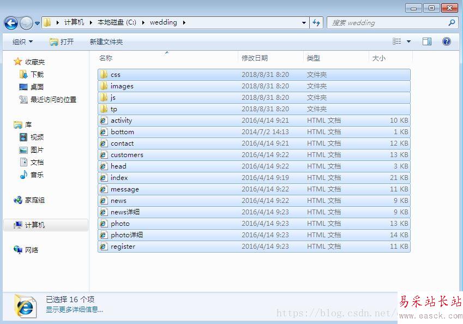Sort by 类型 column header
Viewport: 463px width, 324px height.
tap(313, 58)
